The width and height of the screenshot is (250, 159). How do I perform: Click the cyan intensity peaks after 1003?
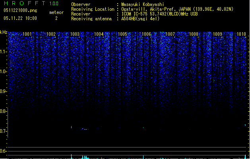[x=85, y=157]
